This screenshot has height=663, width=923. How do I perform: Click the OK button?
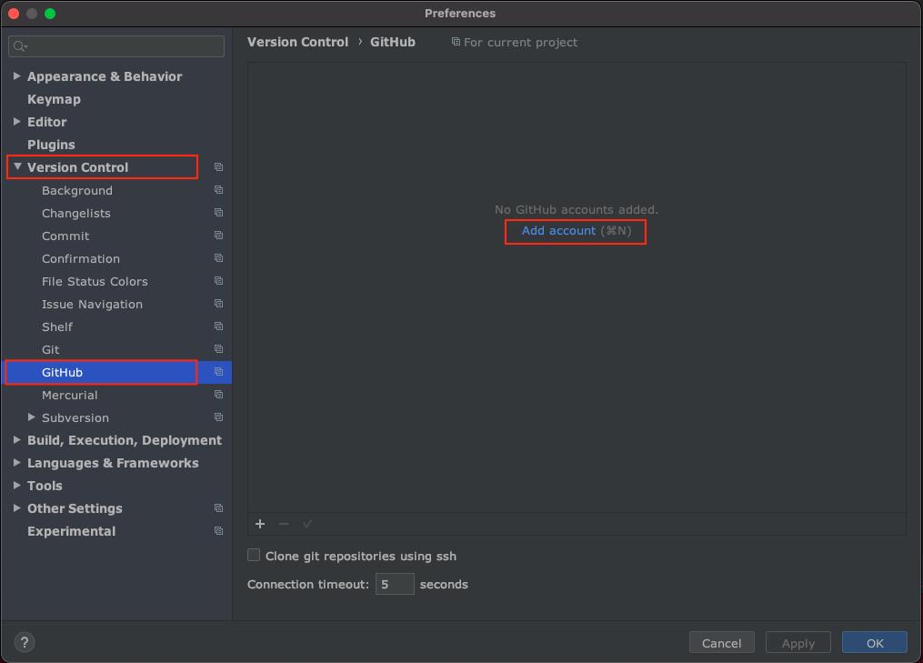875,643
